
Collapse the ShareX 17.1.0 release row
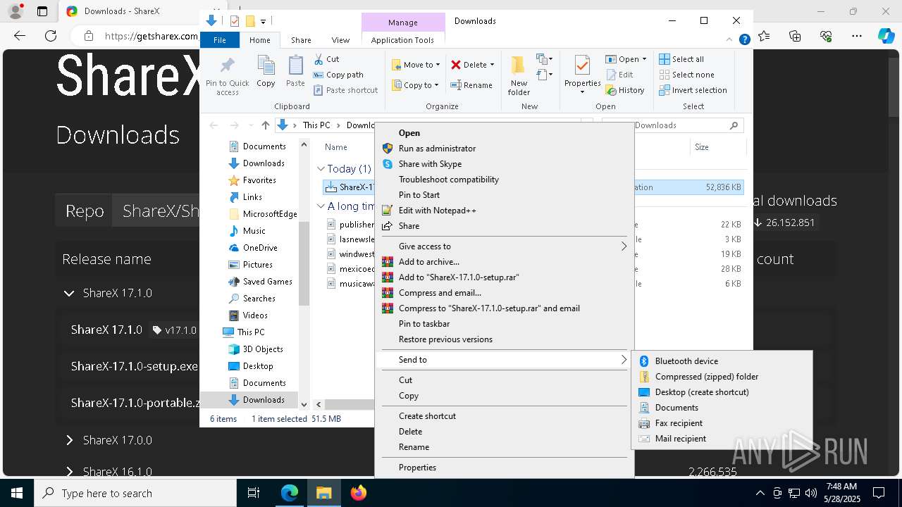[x=69, y=293]
